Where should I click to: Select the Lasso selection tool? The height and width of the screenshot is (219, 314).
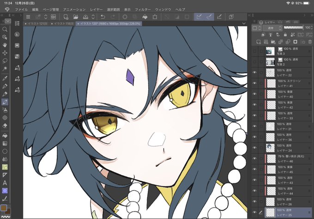click(5, 60)
